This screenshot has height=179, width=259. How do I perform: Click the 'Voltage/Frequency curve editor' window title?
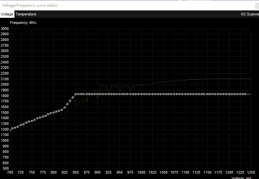(29, 5)
